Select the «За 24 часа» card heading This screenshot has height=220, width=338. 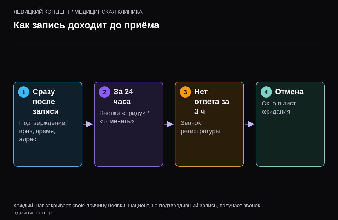click(x=123, y=96)
